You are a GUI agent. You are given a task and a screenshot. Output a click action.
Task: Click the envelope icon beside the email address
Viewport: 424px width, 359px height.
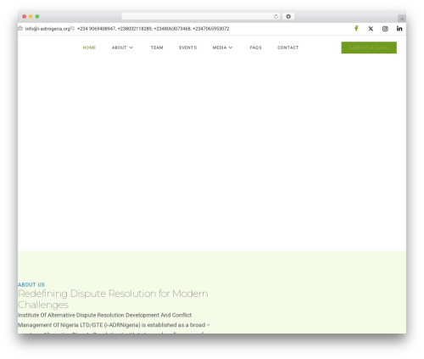(20, 28)
